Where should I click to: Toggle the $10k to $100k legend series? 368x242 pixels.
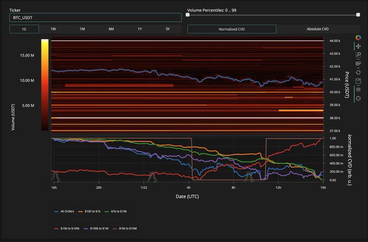(67, 228)
